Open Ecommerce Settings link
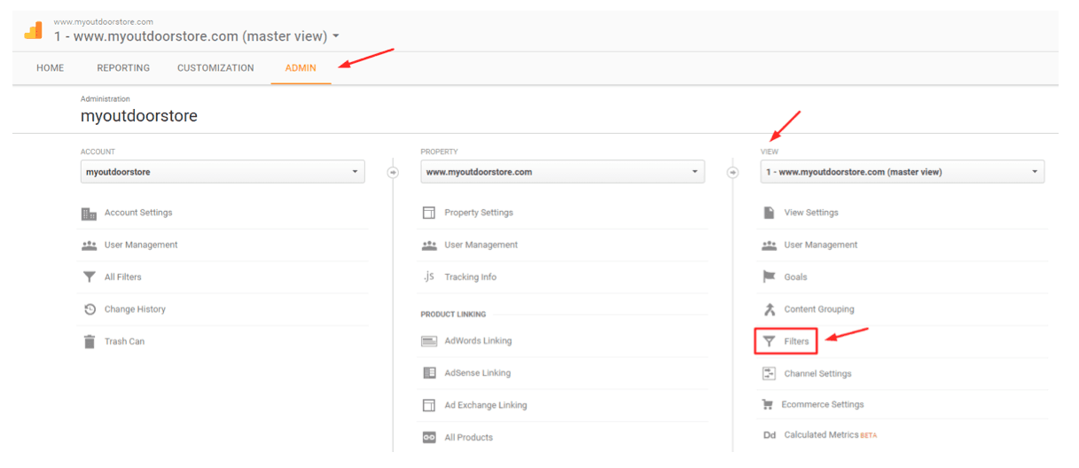This screenshot has width=1079, height=468. click(x=823, y=405)
